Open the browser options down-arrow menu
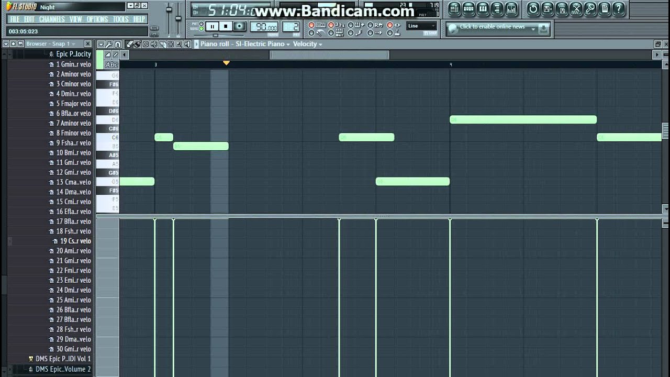The width and height of the screenshot is (670, 377). pos(6,44)
